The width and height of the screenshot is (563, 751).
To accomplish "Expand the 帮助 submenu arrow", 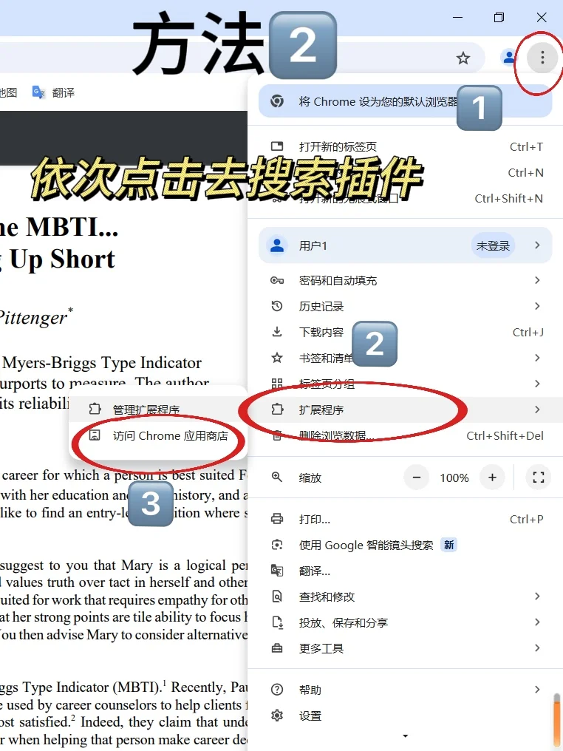I will pyautogui.click(x=537, y=690).
